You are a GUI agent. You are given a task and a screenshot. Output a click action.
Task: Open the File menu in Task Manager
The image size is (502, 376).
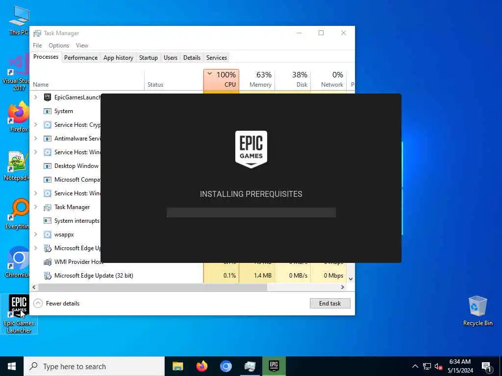point(37,46)
